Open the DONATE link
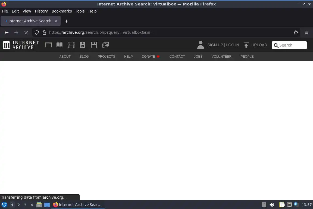The image size is (313, 209). pos(151,57)
